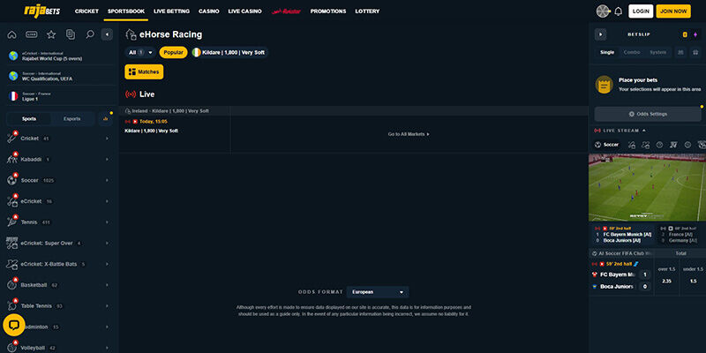The width and height of the screenshot is (706, 353).
Task: Expand the Tennis row chevron
Action: click(107, 222)
